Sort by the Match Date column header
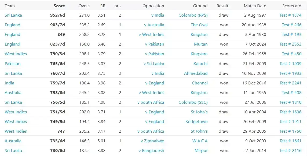 (254, 6)
